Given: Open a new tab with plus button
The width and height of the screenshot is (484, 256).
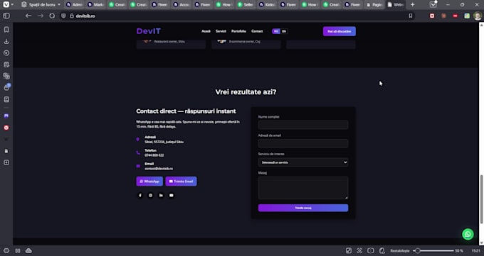Looking at the screenshot, I should coord(412,5).
